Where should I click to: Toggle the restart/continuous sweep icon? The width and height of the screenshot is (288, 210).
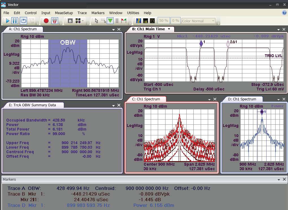[23, 21]
